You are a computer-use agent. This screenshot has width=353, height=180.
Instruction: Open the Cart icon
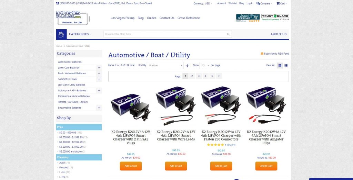pyautogui.click(x=278, y=3)
